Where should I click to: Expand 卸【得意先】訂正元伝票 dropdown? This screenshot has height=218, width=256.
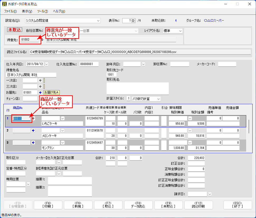click(x=59, y=174)
